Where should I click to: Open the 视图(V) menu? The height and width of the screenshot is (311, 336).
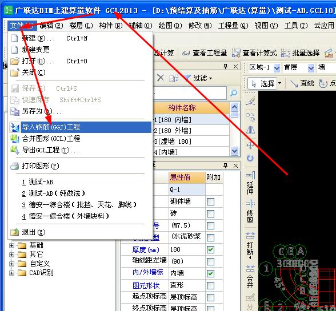point(266,26)
